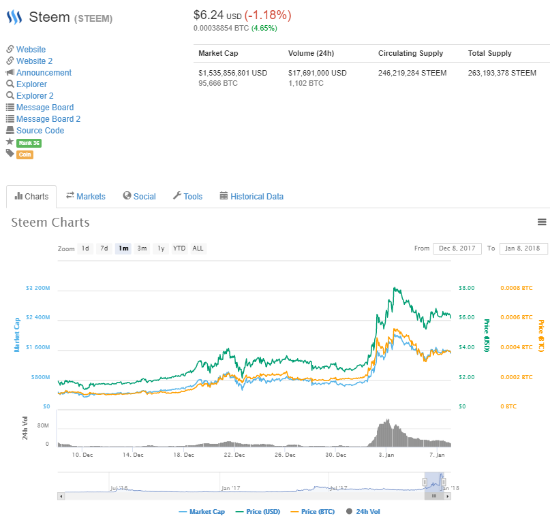
Task: Click the megaphone icon beside Announcement
Action: click(10, 72)
